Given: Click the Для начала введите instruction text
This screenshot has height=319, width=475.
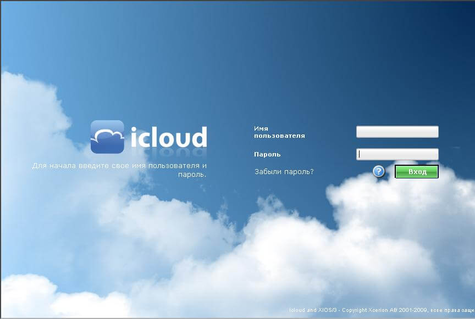Looking at the screenshot, I should click(119, 170).
